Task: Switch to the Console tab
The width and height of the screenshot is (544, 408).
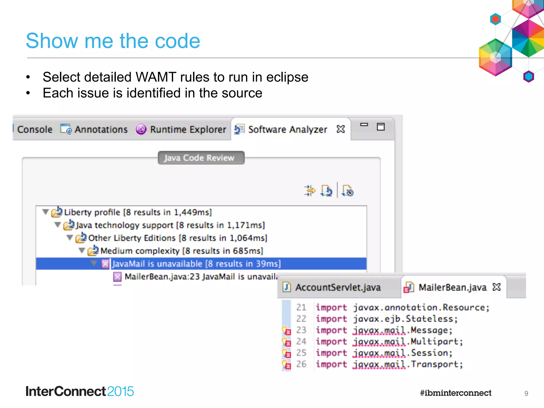Action: [35, 129]
